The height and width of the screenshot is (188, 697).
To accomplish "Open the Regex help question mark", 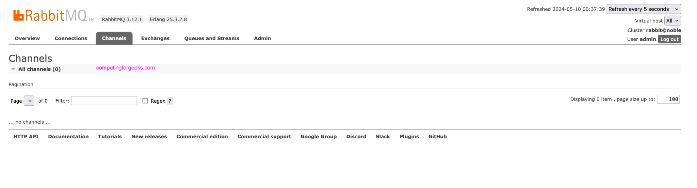I will (x=170, y=101).
